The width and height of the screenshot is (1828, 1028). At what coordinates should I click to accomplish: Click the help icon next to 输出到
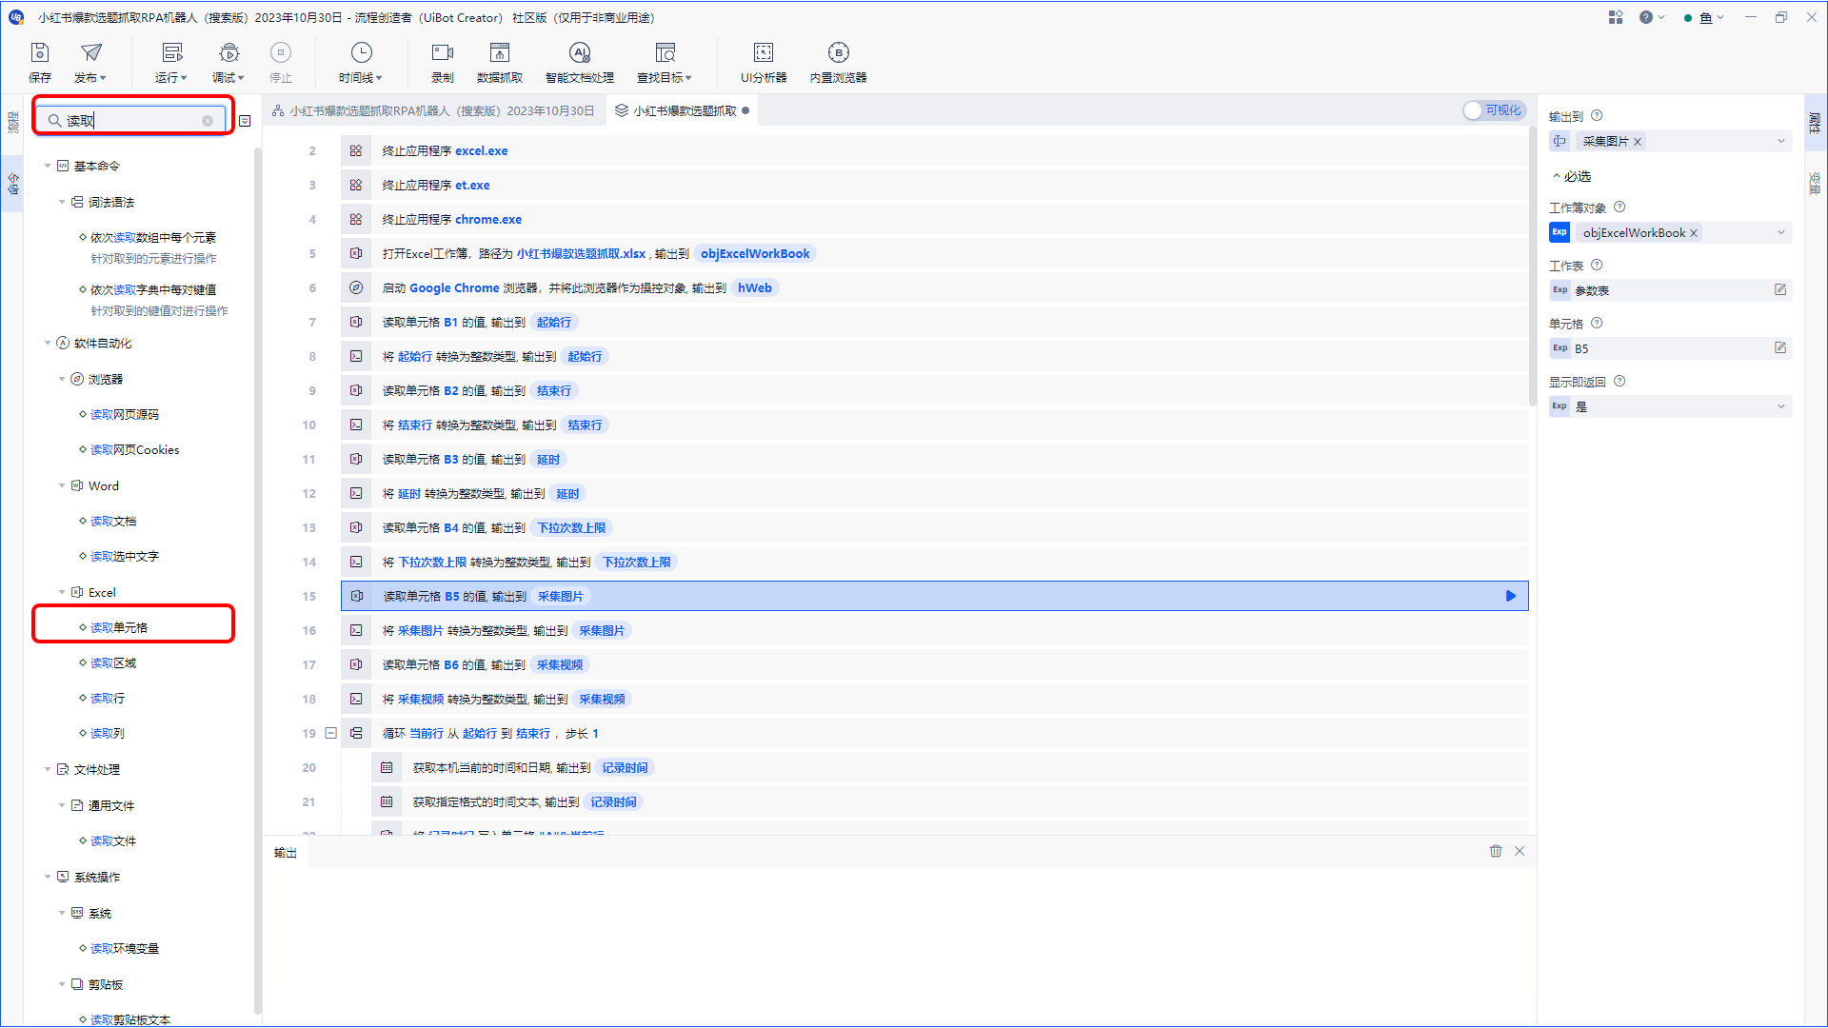point(1597,115)
